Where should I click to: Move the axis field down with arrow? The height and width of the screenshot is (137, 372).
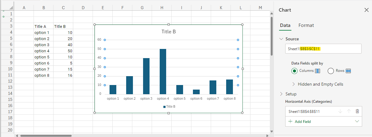pos(340,111)
